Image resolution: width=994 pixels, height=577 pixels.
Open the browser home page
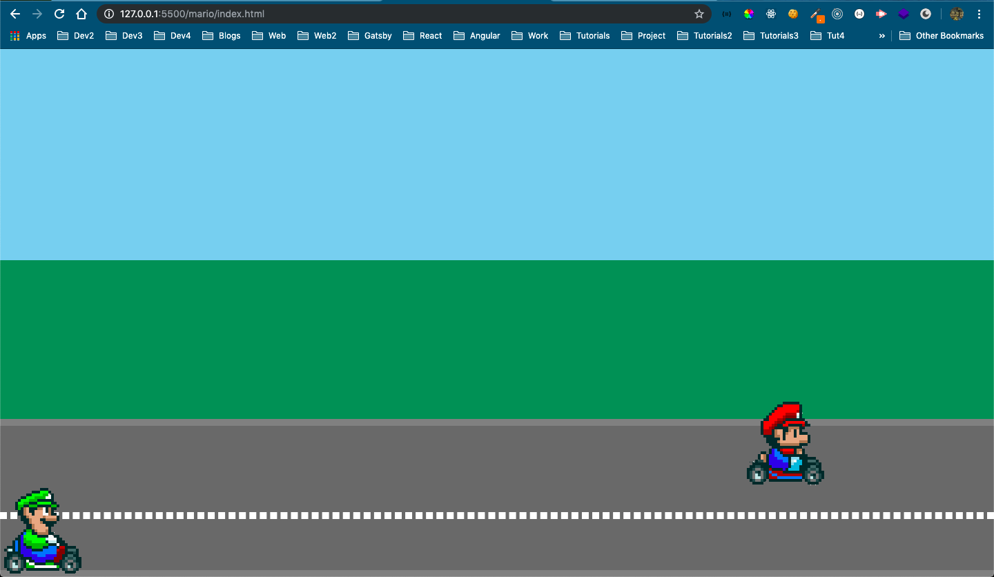coord(81,14)
